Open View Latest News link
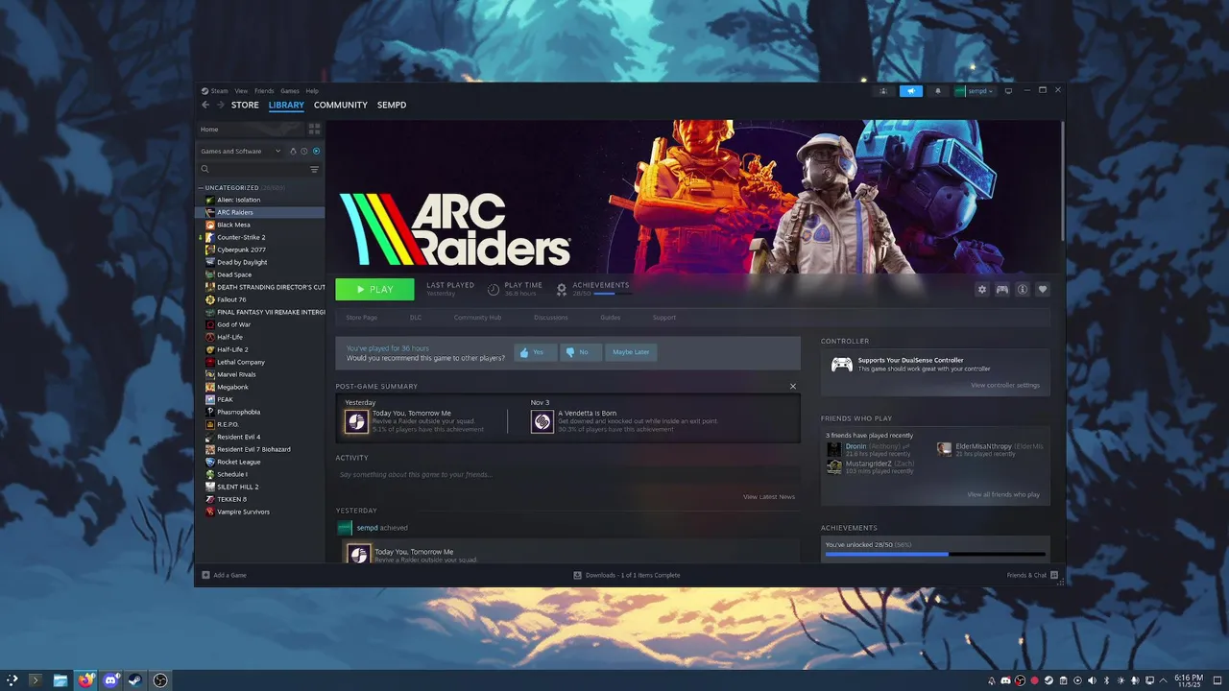Screen dimensions: 1229x691 (x=769, y=497)
